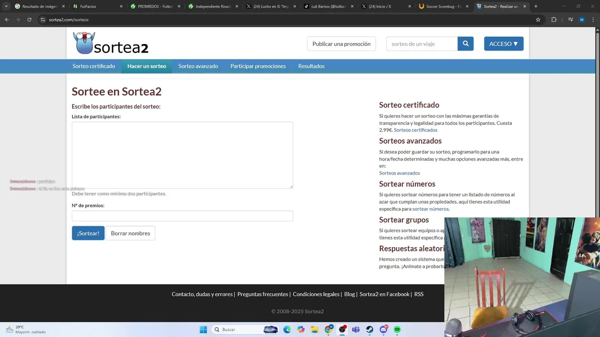
Task: Open Spotify from the taskbar
Action: [397, 330]
